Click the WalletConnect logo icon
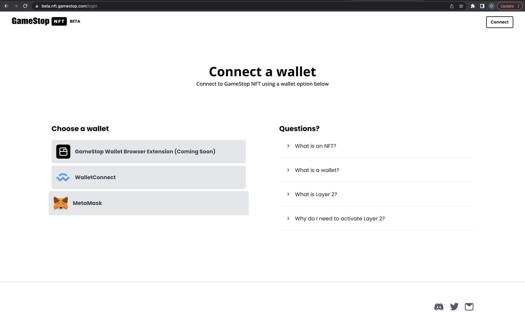Image resolution: width=525 pixels, height=317 pixels. coord(63,178)
